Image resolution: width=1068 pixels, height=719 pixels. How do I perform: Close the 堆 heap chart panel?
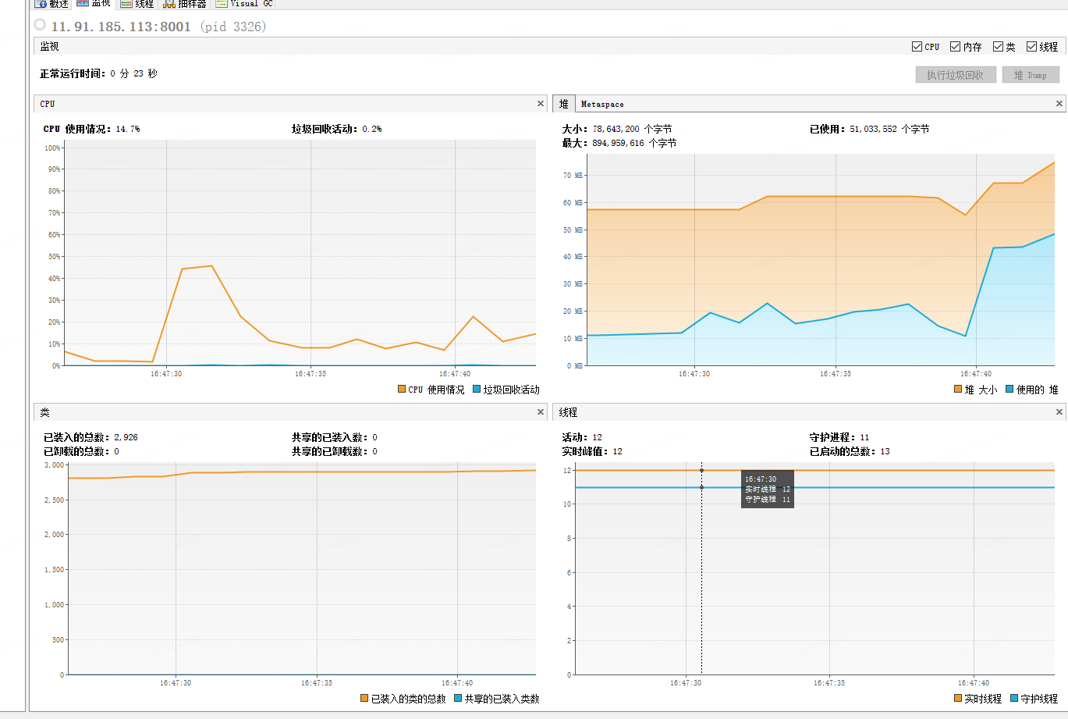point(1059,103)
